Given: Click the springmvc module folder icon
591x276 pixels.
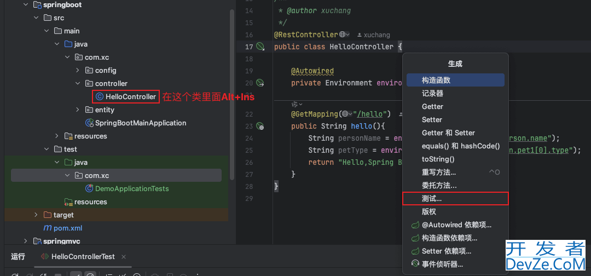Looking at the screenshot, I should 37,241.
